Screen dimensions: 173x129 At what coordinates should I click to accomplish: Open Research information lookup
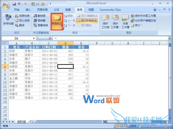[22, 16]
